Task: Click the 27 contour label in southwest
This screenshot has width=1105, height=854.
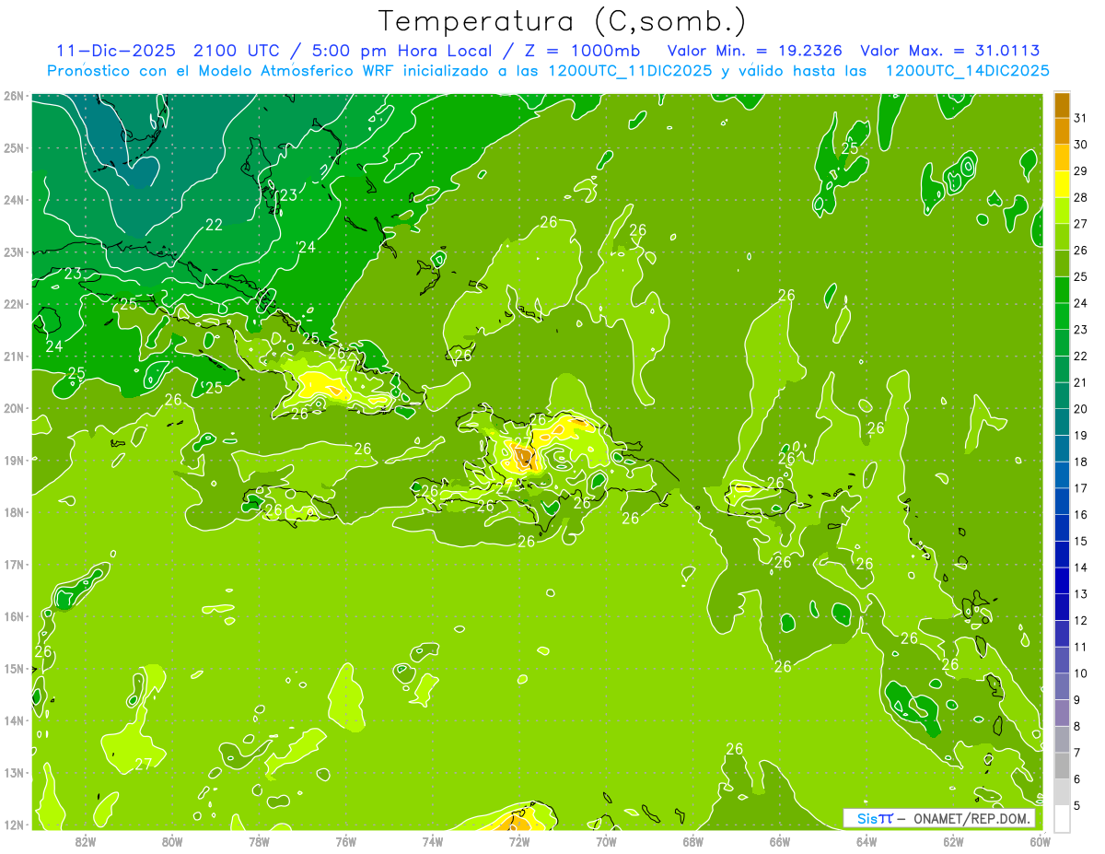Action: pos(143,765)
